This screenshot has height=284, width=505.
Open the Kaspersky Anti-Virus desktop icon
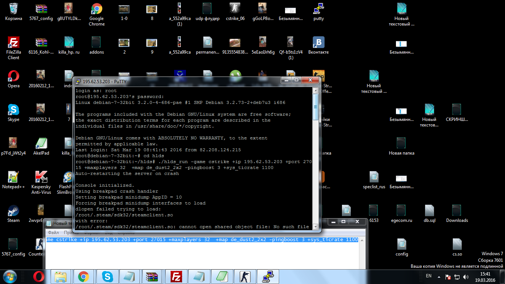click(41, 183)
